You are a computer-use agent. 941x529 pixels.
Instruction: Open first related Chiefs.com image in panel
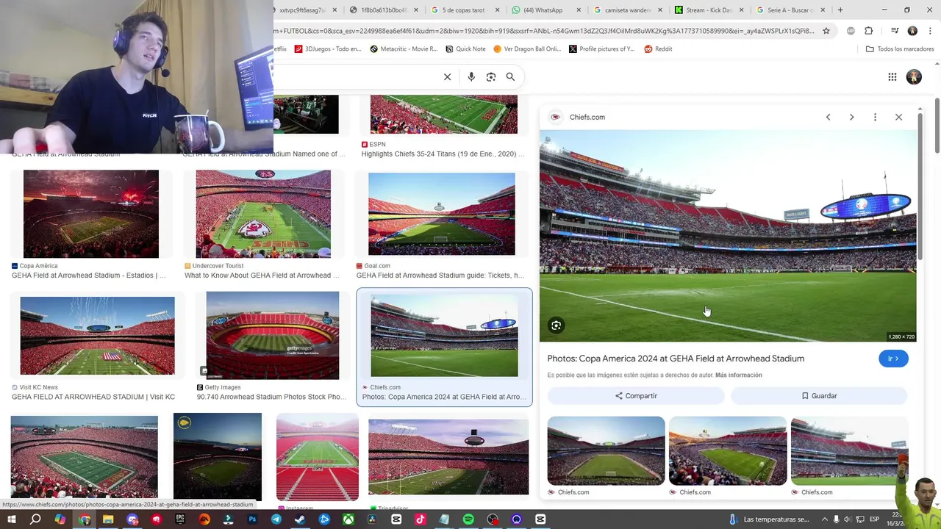[x=606, y=450]
